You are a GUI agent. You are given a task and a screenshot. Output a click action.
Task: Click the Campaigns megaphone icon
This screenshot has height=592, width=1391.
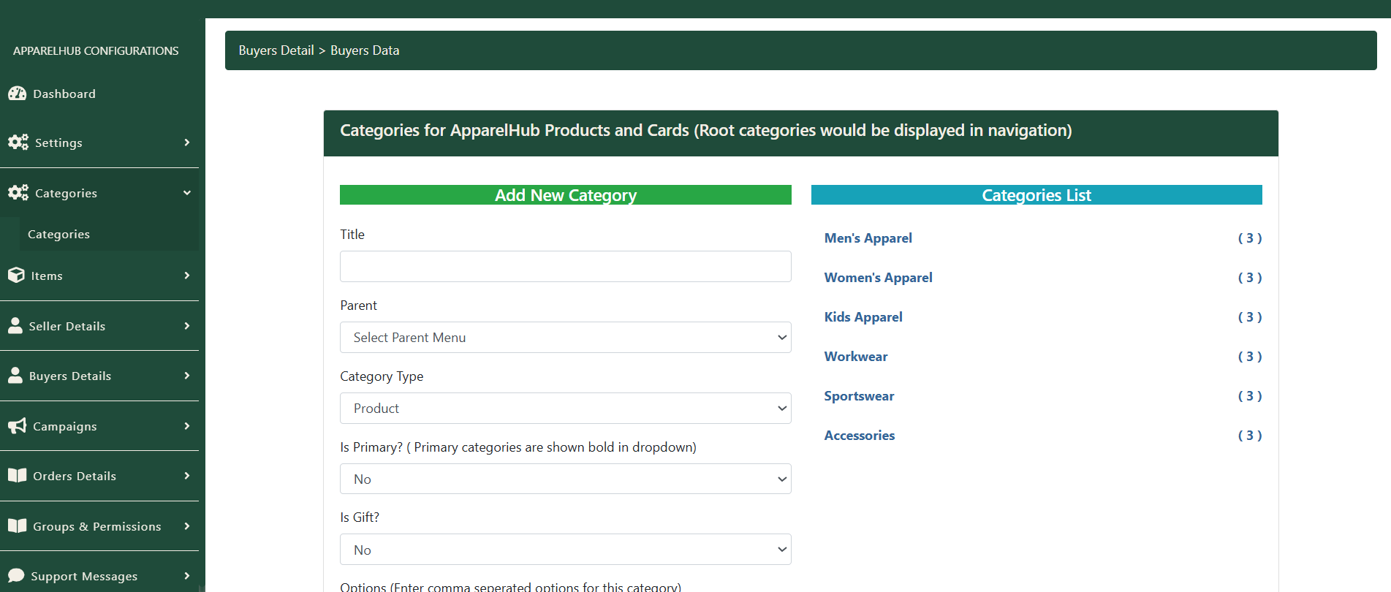coord(17,425)
